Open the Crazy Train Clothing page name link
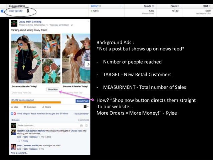213x160 pixels. [30, 22]
